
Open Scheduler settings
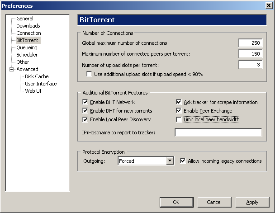pos(27,55)
